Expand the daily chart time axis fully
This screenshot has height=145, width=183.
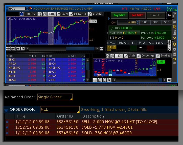tap(169, 80)
